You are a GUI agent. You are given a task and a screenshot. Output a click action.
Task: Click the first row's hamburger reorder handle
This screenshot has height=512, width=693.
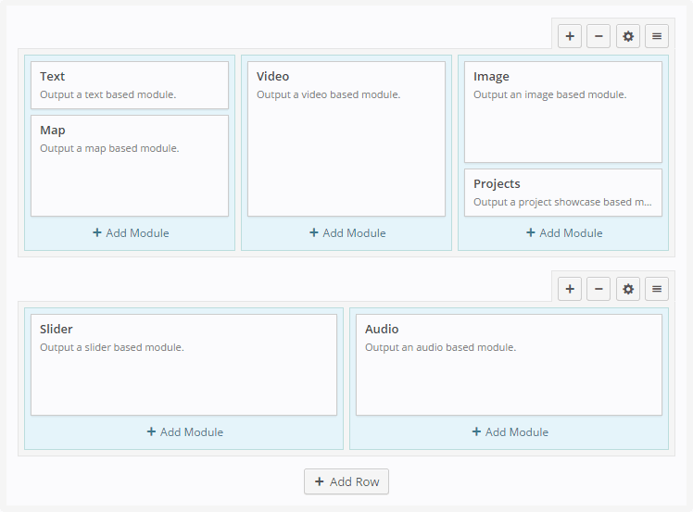[657, 36]
